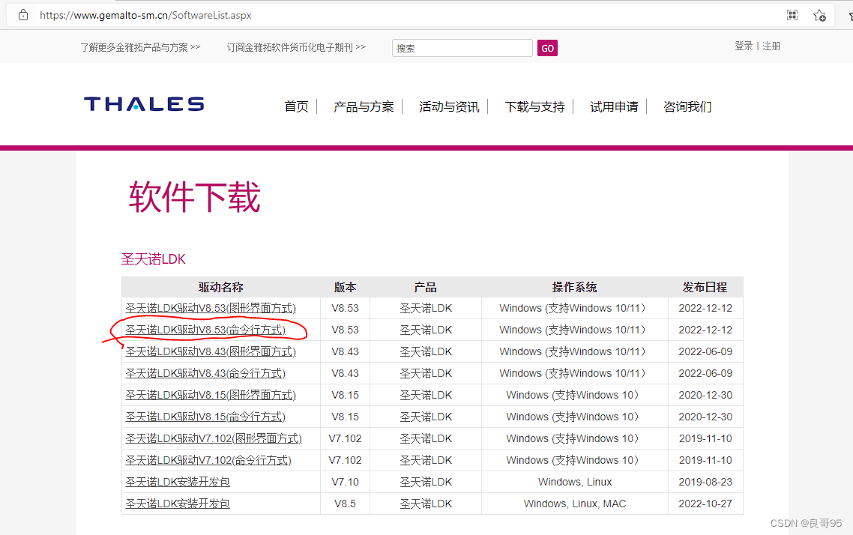Open 咨询我们 menu item
This screenshot has height=535, width=853.
[x=687, y=106]
